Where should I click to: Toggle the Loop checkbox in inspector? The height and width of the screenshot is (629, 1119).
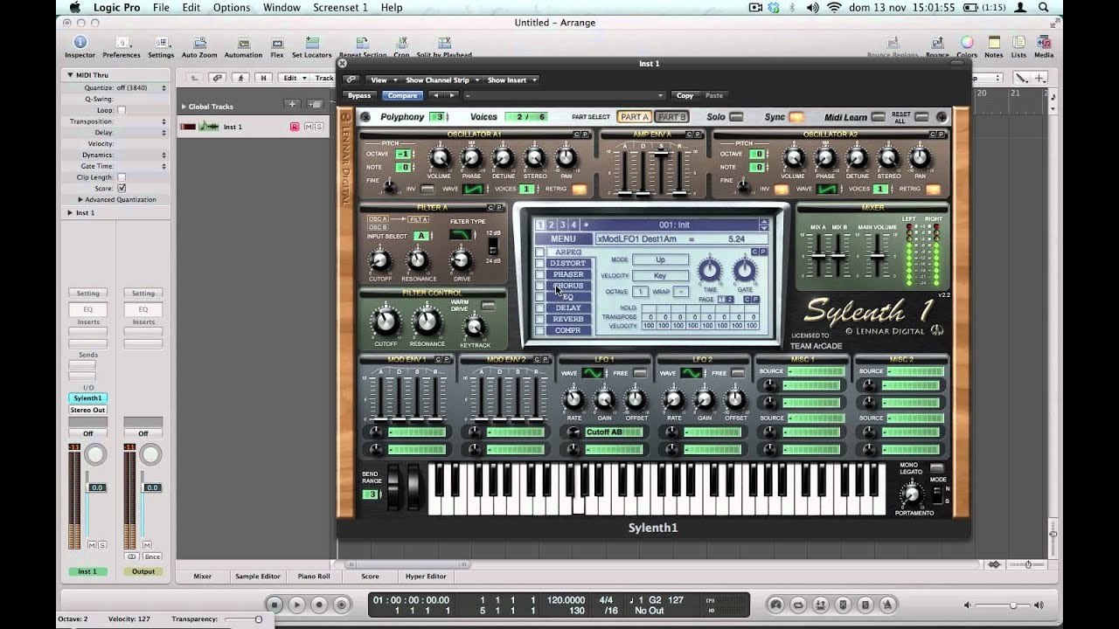(x=122, y=110)
